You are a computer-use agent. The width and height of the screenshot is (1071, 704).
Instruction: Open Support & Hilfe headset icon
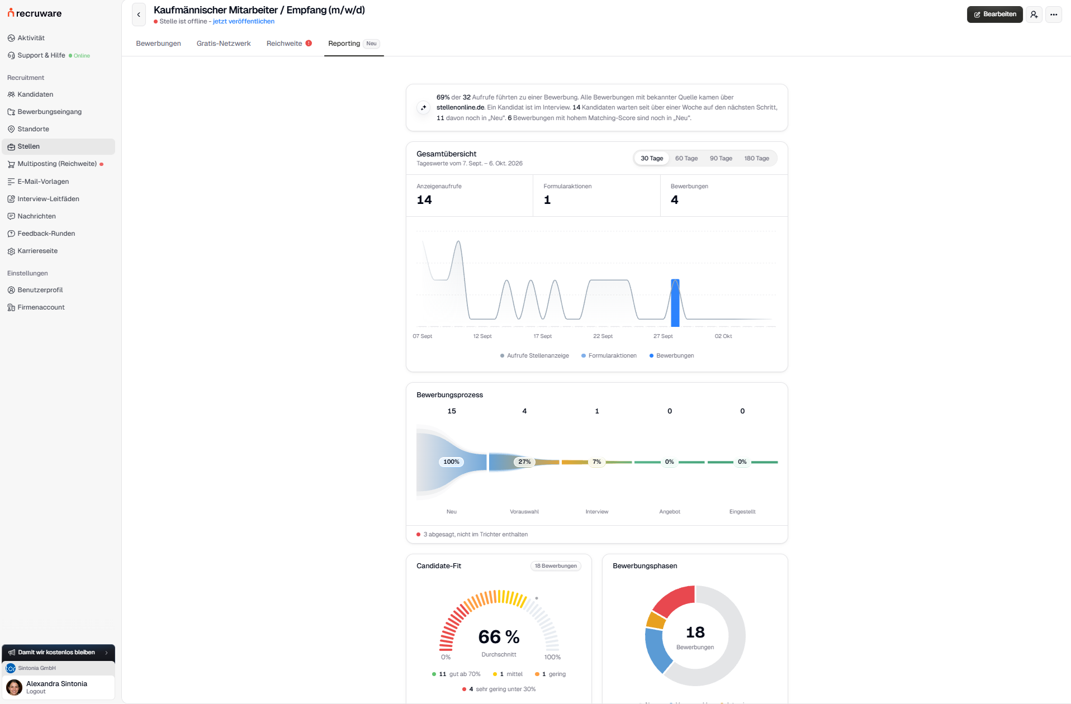pyautogui.click(x=11, y=55)
